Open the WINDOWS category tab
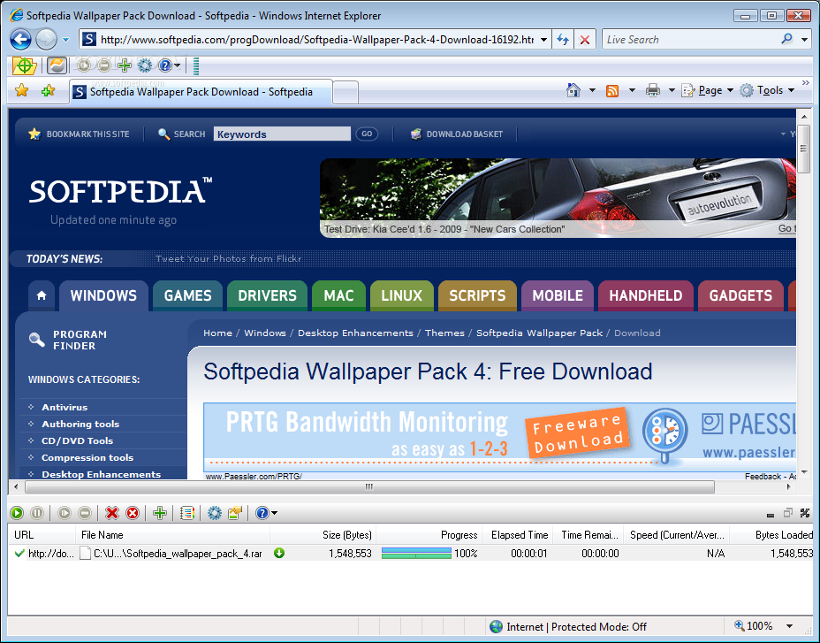Image resolution: width=820 pixels, height=643 pixels. point(103,295)
